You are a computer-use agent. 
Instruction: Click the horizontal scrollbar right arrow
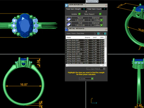pos(103,65)
